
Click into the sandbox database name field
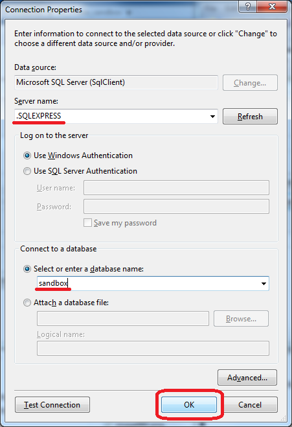148,284
